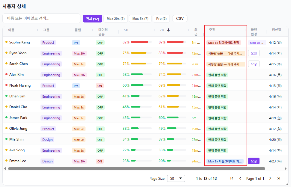This screenshot has height=187, width=291.
Task: Toggle Sophia Kang's data sharing OFF badge
Action: [100, 43]
